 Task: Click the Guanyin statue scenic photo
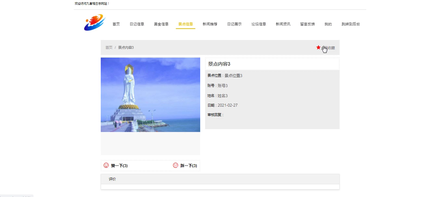coord(150,95)
